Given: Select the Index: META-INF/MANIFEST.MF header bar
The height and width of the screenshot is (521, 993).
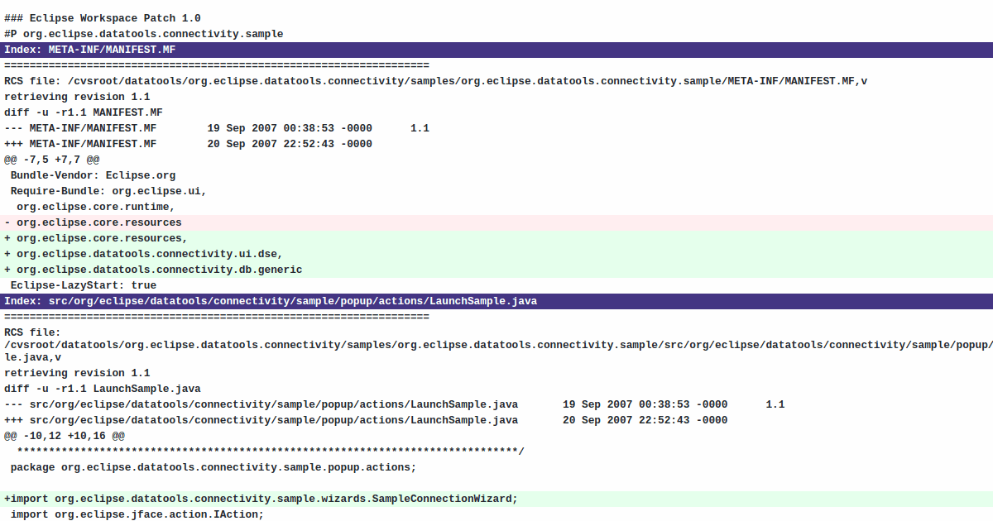Looking at the screenshot, I should (89, 49).
